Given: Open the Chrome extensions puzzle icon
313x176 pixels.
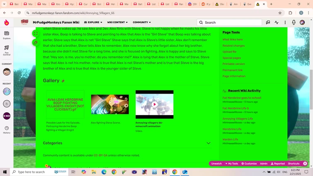Looking at the screenshot, I should [290, 13].
